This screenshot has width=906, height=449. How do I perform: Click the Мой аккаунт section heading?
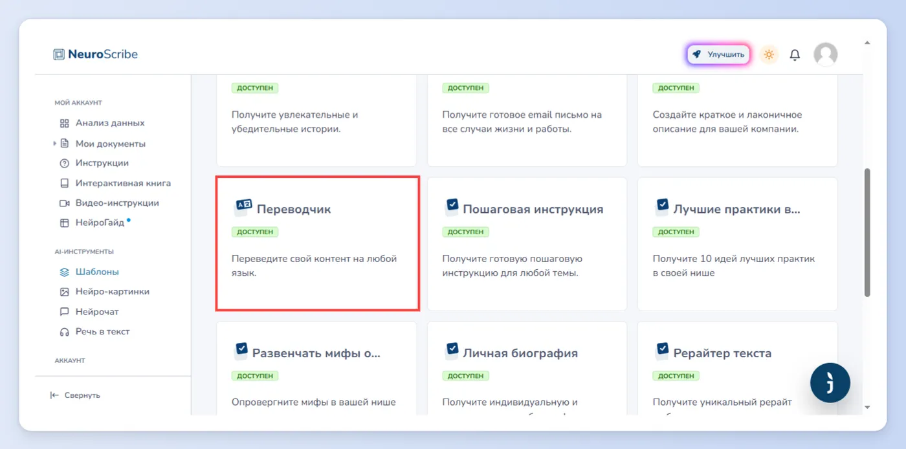click(x=78, y=103)
